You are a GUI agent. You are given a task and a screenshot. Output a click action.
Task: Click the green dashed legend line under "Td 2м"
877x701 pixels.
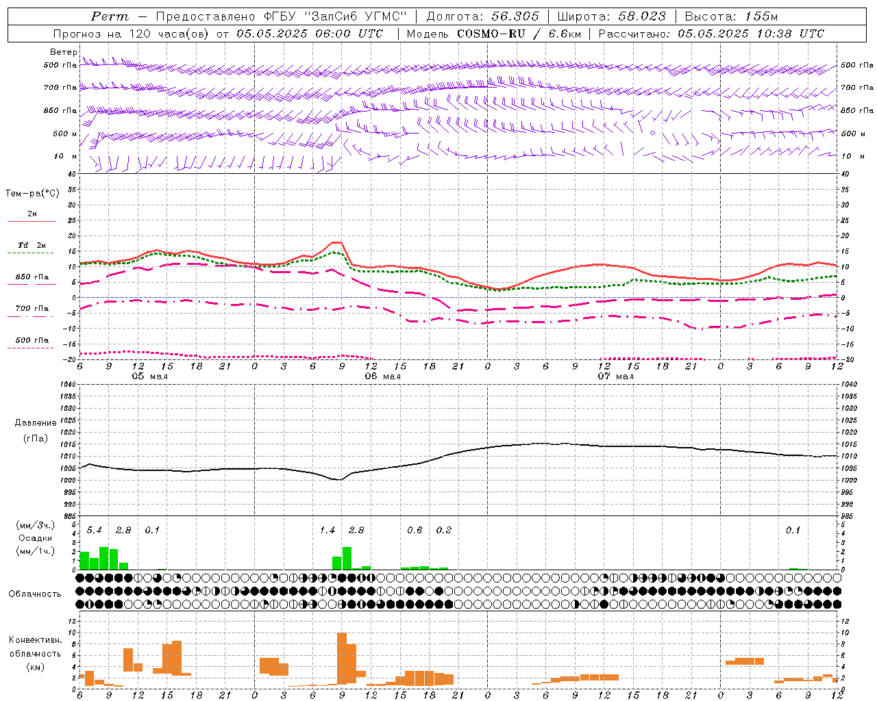(x=32, y=253)
